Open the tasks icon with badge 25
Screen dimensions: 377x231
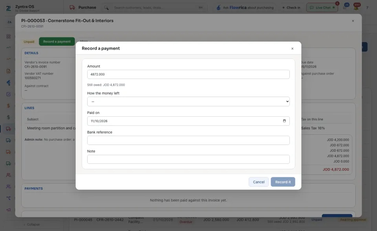[345, 7]
